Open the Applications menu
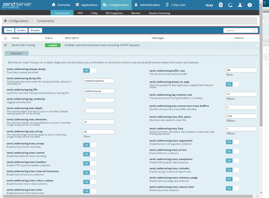This screenshot has height=198, width=269. click(x=86, y=5)
